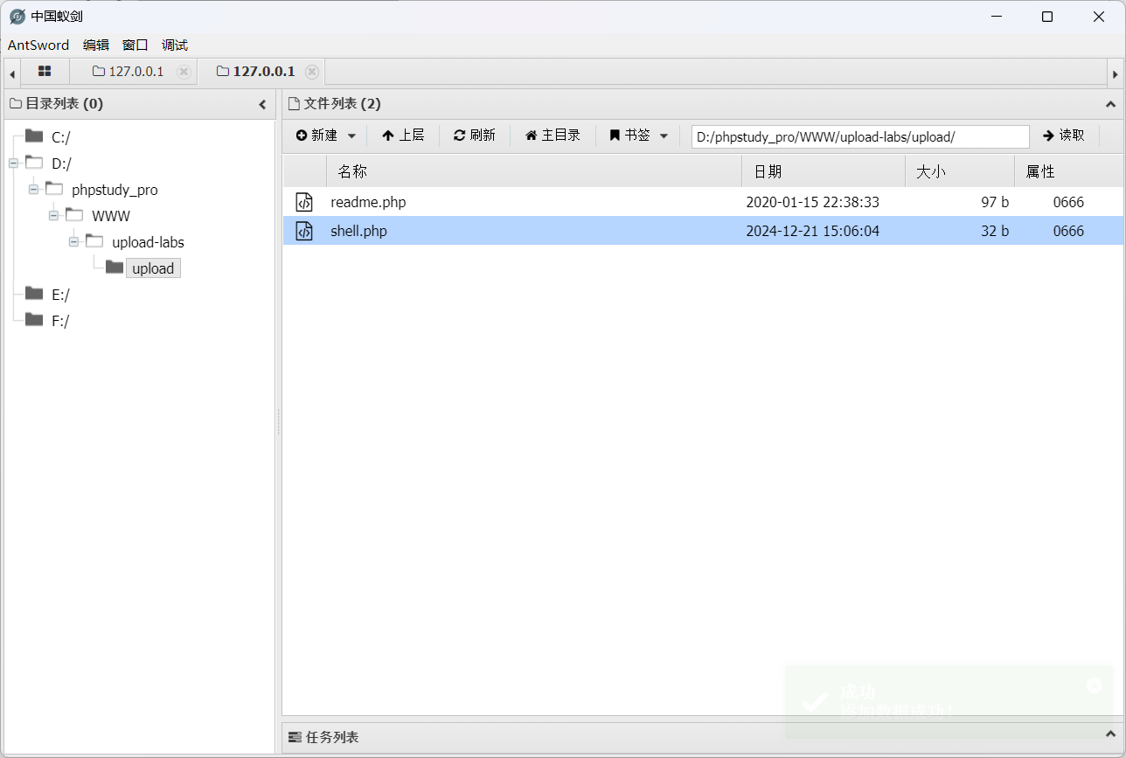Sort by 大小 column header

tap(960, 171)
